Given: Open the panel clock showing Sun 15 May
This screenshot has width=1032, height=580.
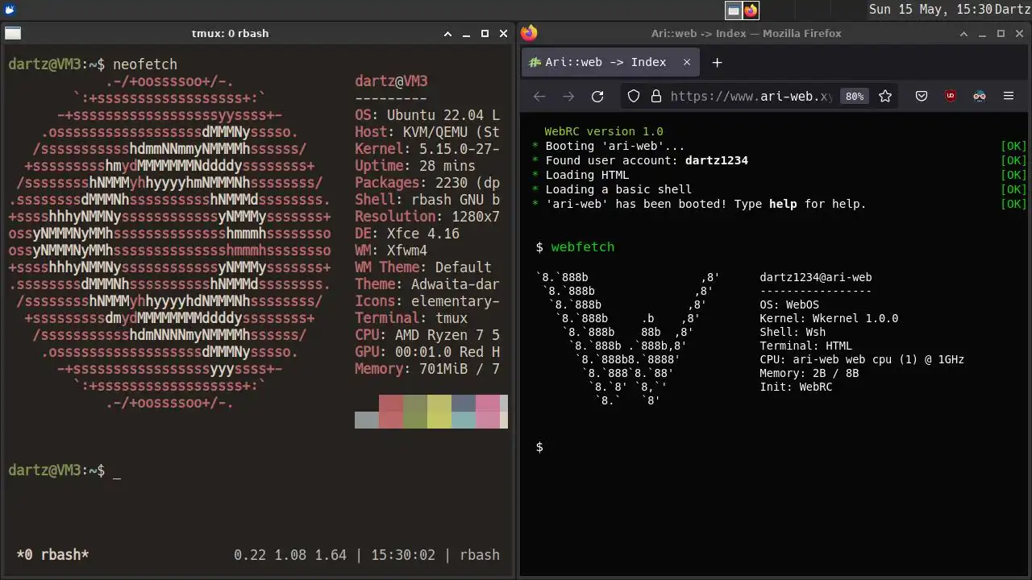Looking at the screenshot, I should click(x=930, y=10).
